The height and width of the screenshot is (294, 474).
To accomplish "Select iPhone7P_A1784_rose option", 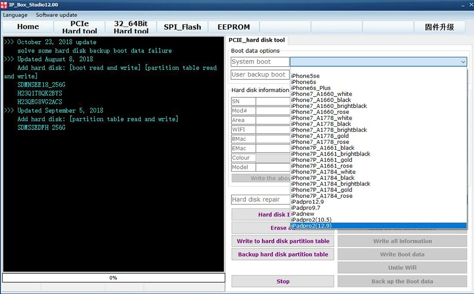I will tap(378, 196).
